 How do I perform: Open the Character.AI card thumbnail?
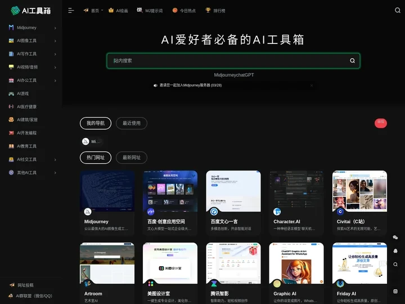296,191
